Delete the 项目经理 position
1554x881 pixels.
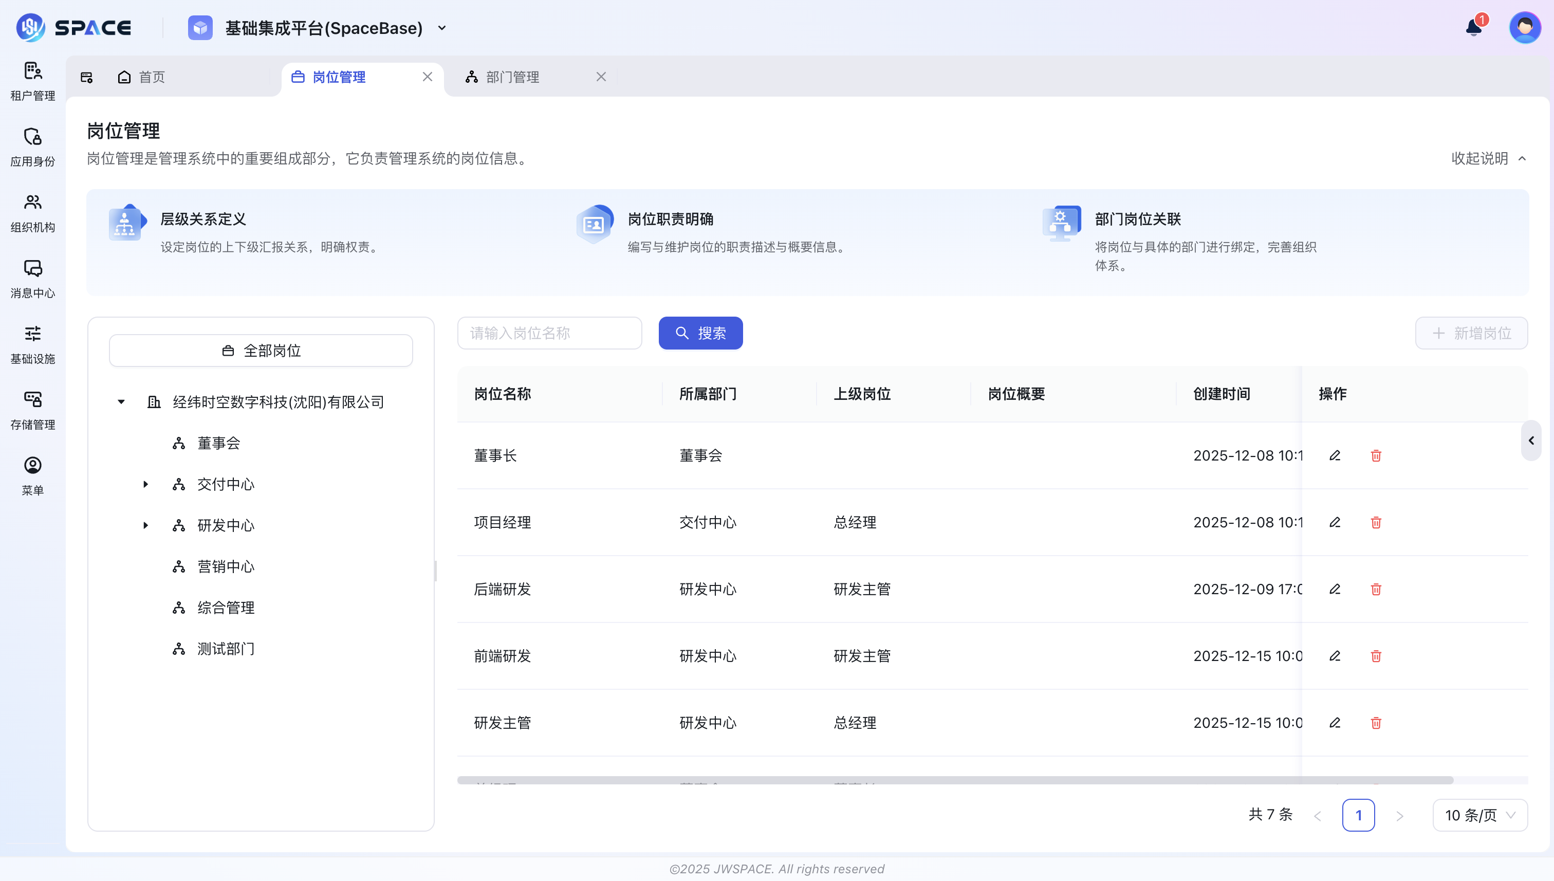(x=1376, y=522)
